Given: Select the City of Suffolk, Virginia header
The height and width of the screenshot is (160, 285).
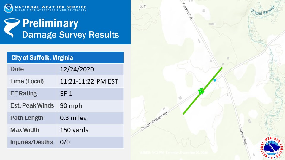Looking at the screenshot, I should pos(65,57).
